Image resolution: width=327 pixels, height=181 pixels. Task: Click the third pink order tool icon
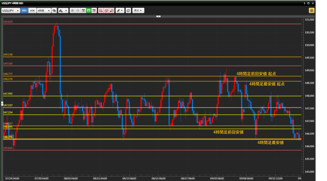(112, 11)
